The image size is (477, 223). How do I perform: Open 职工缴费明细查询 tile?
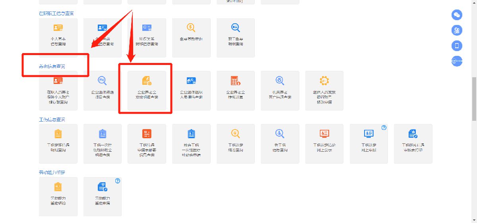(x=236, y=37)
